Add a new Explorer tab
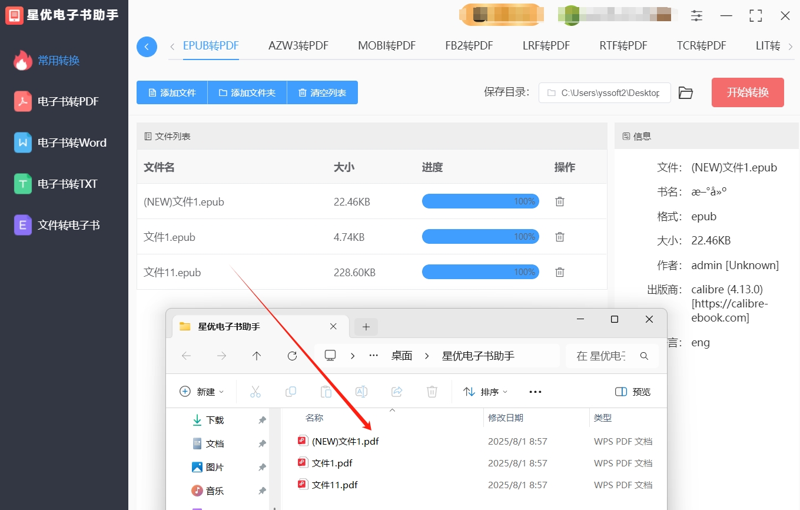The height and width of the screenshot is (510, 800). [x=366, y=327]
